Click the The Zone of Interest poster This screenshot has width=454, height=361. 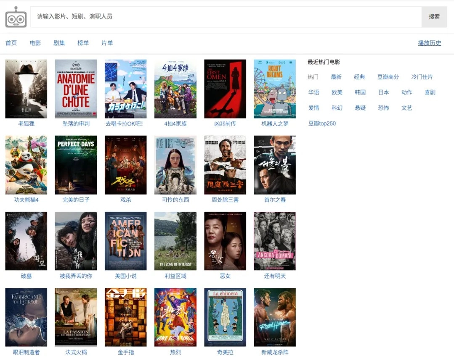coord(175,241)
